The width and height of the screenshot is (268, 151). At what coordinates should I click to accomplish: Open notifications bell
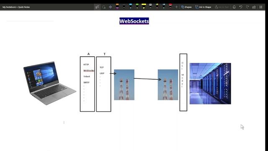234,7
